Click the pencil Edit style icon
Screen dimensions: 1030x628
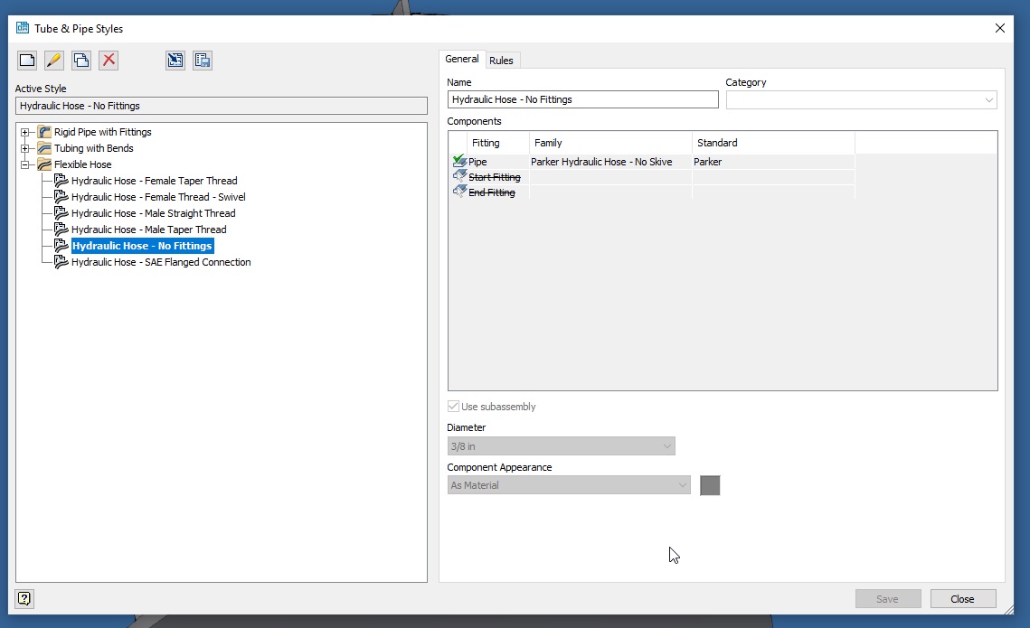coord(53,60)
